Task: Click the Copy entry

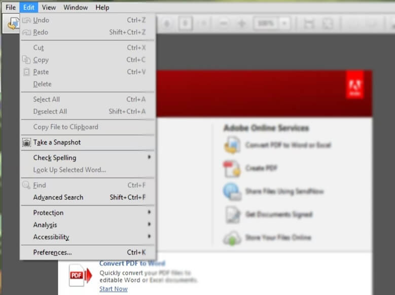Action: click(x=88, y=60)
